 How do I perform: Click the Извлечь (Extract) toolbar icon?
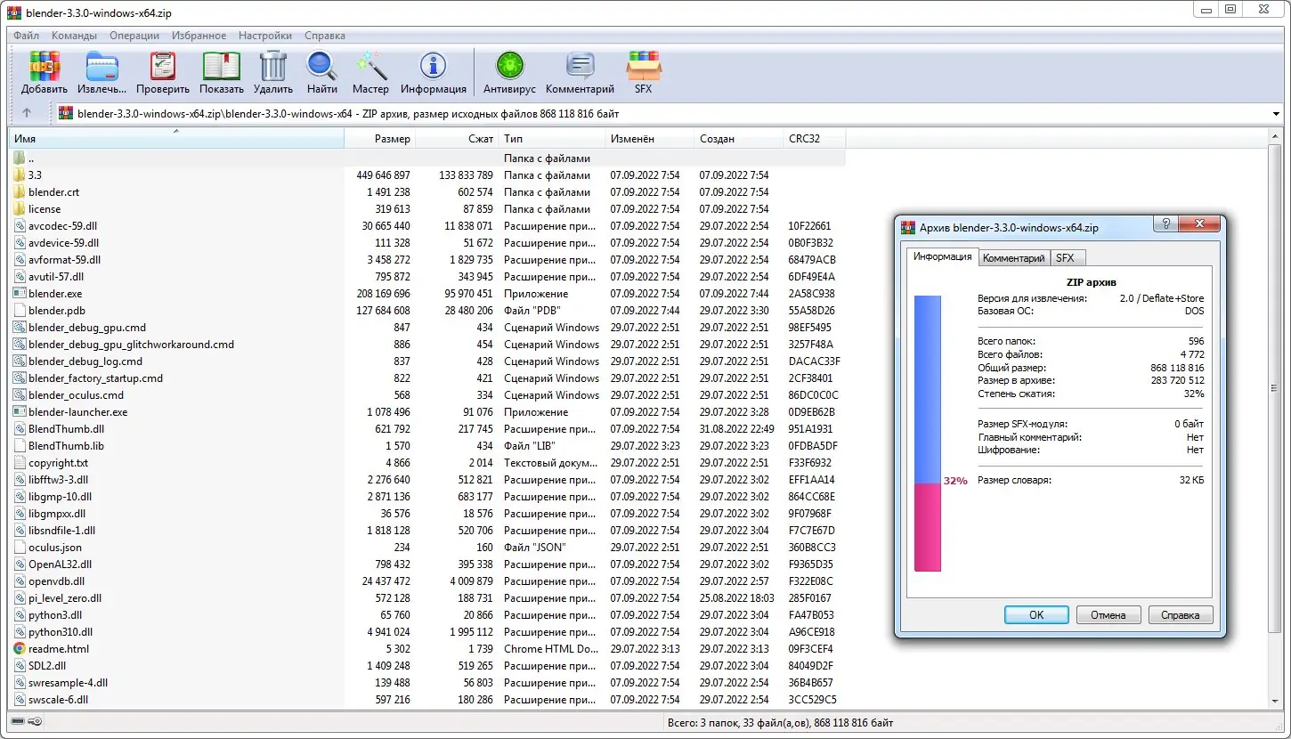pos(101,67)
